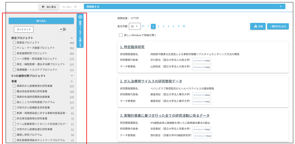This screenshot has width=295, height=144.
Task: Click the next page chevron icon
Action: point(179,26)
